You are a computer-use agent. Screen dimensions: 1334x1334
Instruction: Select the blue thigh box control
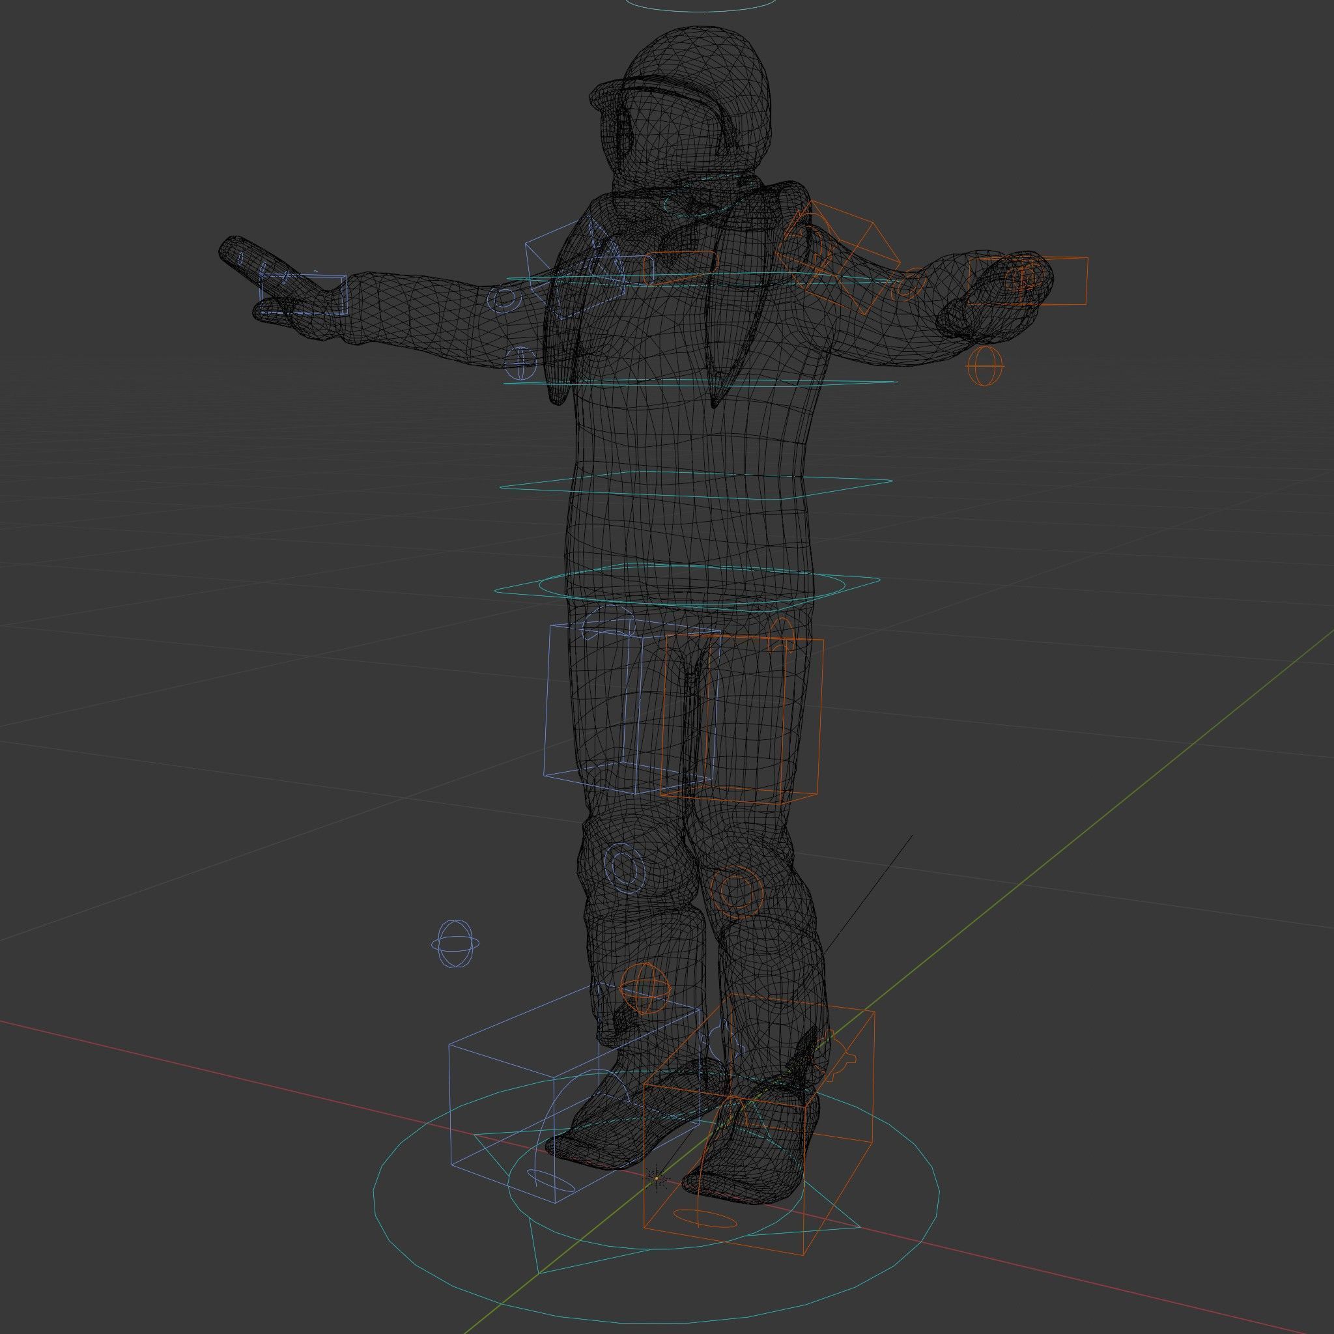[632, 705]
